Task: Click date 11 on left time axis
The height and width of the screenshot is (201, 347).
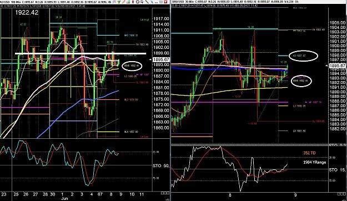Action: 142,194
